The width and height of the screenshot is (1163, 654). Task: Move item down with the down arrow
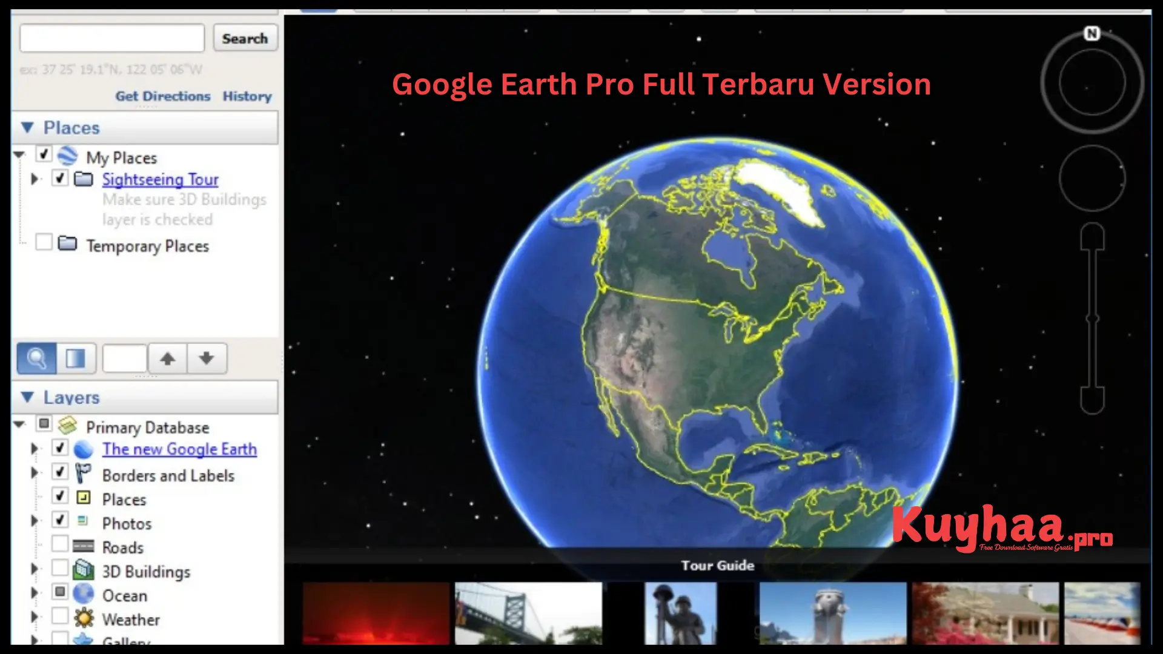(x=207, y=358)
